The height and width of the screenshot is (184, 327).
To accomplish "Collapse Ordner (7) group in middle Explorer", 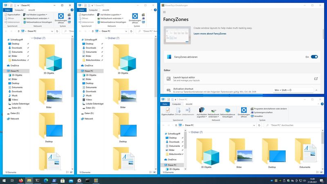I will 106,38.
